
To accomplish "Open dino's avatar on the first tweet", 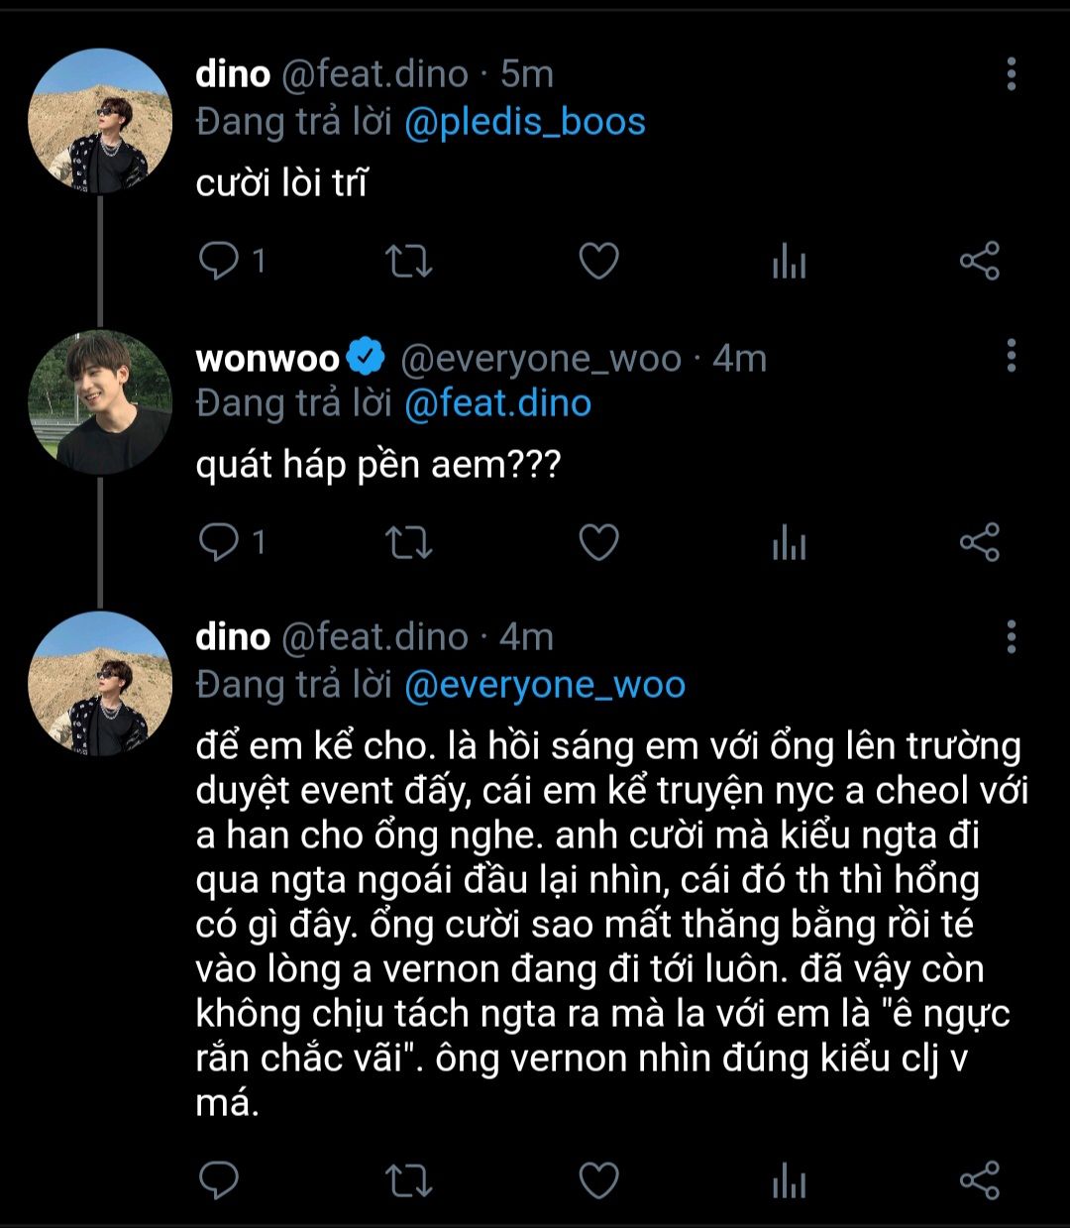I will pyautogui.click(x=100, y=120).
